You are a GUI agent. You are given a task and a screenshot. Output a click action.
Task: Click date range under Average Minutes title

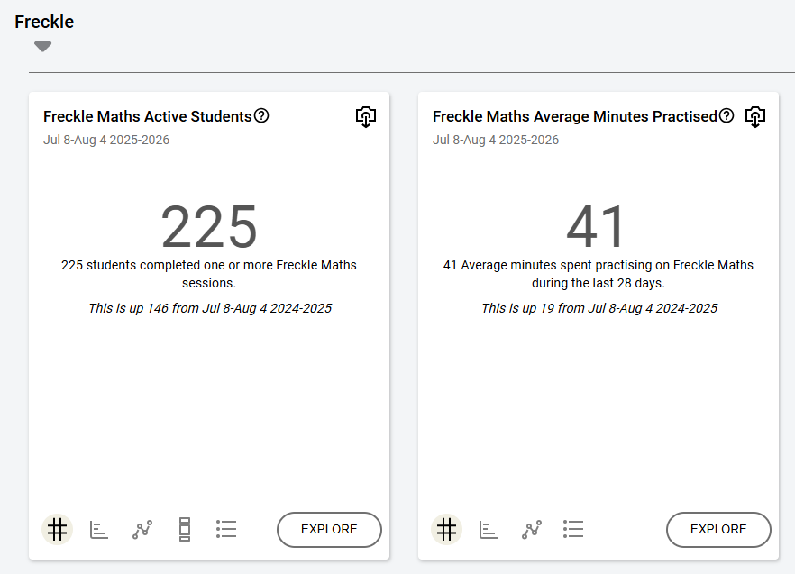pyautogui.click(x=496, y=140)
